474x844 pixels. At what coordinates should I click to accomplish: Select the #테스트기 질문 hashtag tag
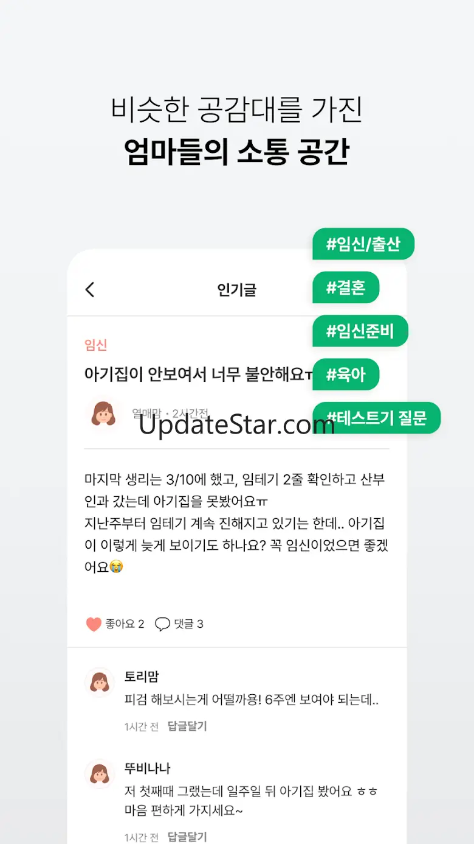[376, 418]
